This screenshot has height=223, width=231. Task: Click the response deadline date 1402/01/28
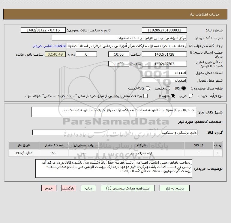point(164,54)
